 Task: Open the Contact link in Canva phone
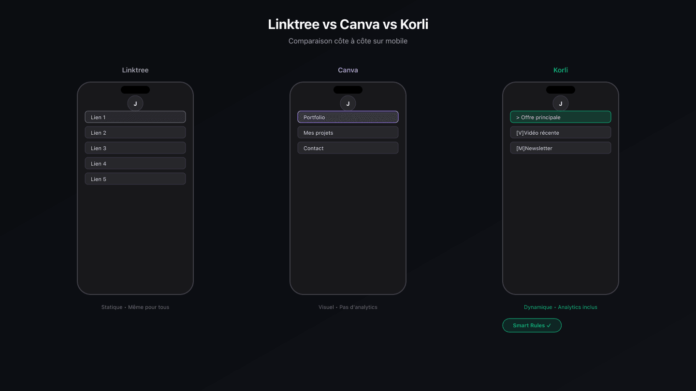tap(348, 148)
